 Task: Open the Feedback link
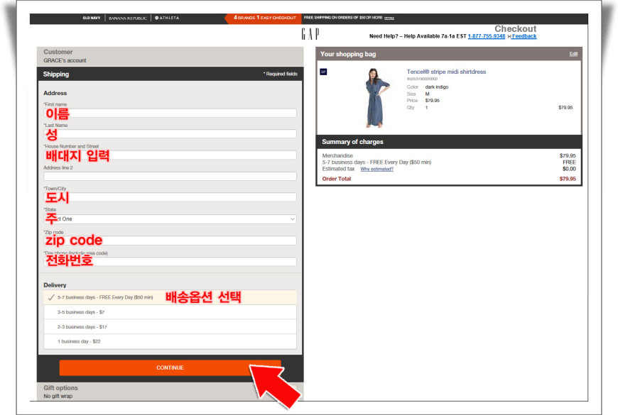pos(524,36)
